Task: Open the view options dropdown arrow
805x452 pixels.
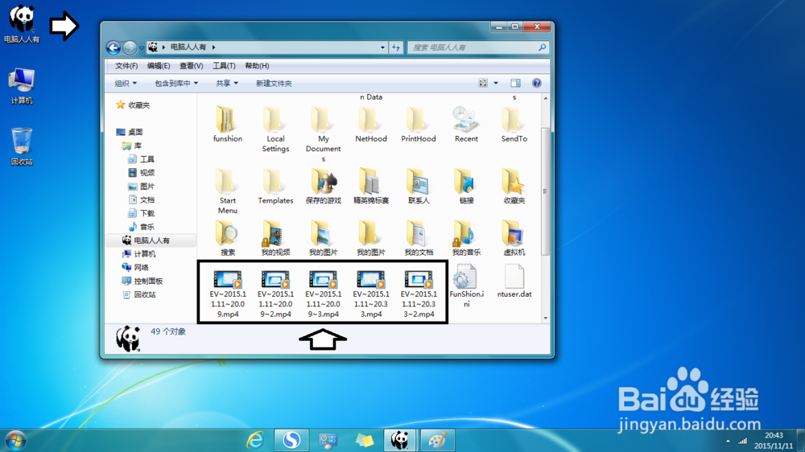Action: (x=496, y=83)
